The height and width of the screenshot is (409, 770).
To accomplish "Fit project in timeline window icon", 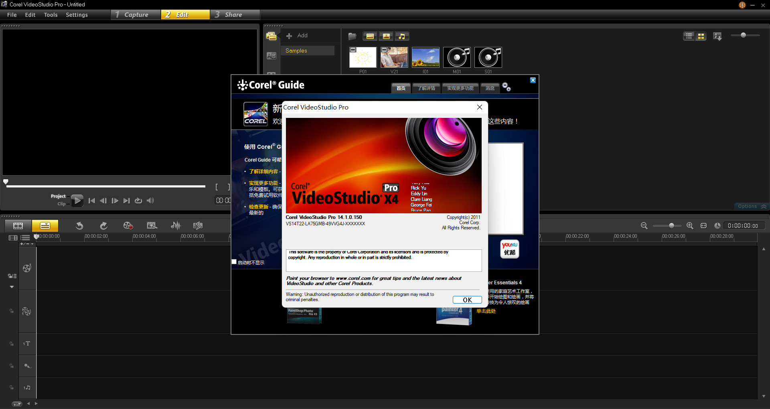I will 703,225.
